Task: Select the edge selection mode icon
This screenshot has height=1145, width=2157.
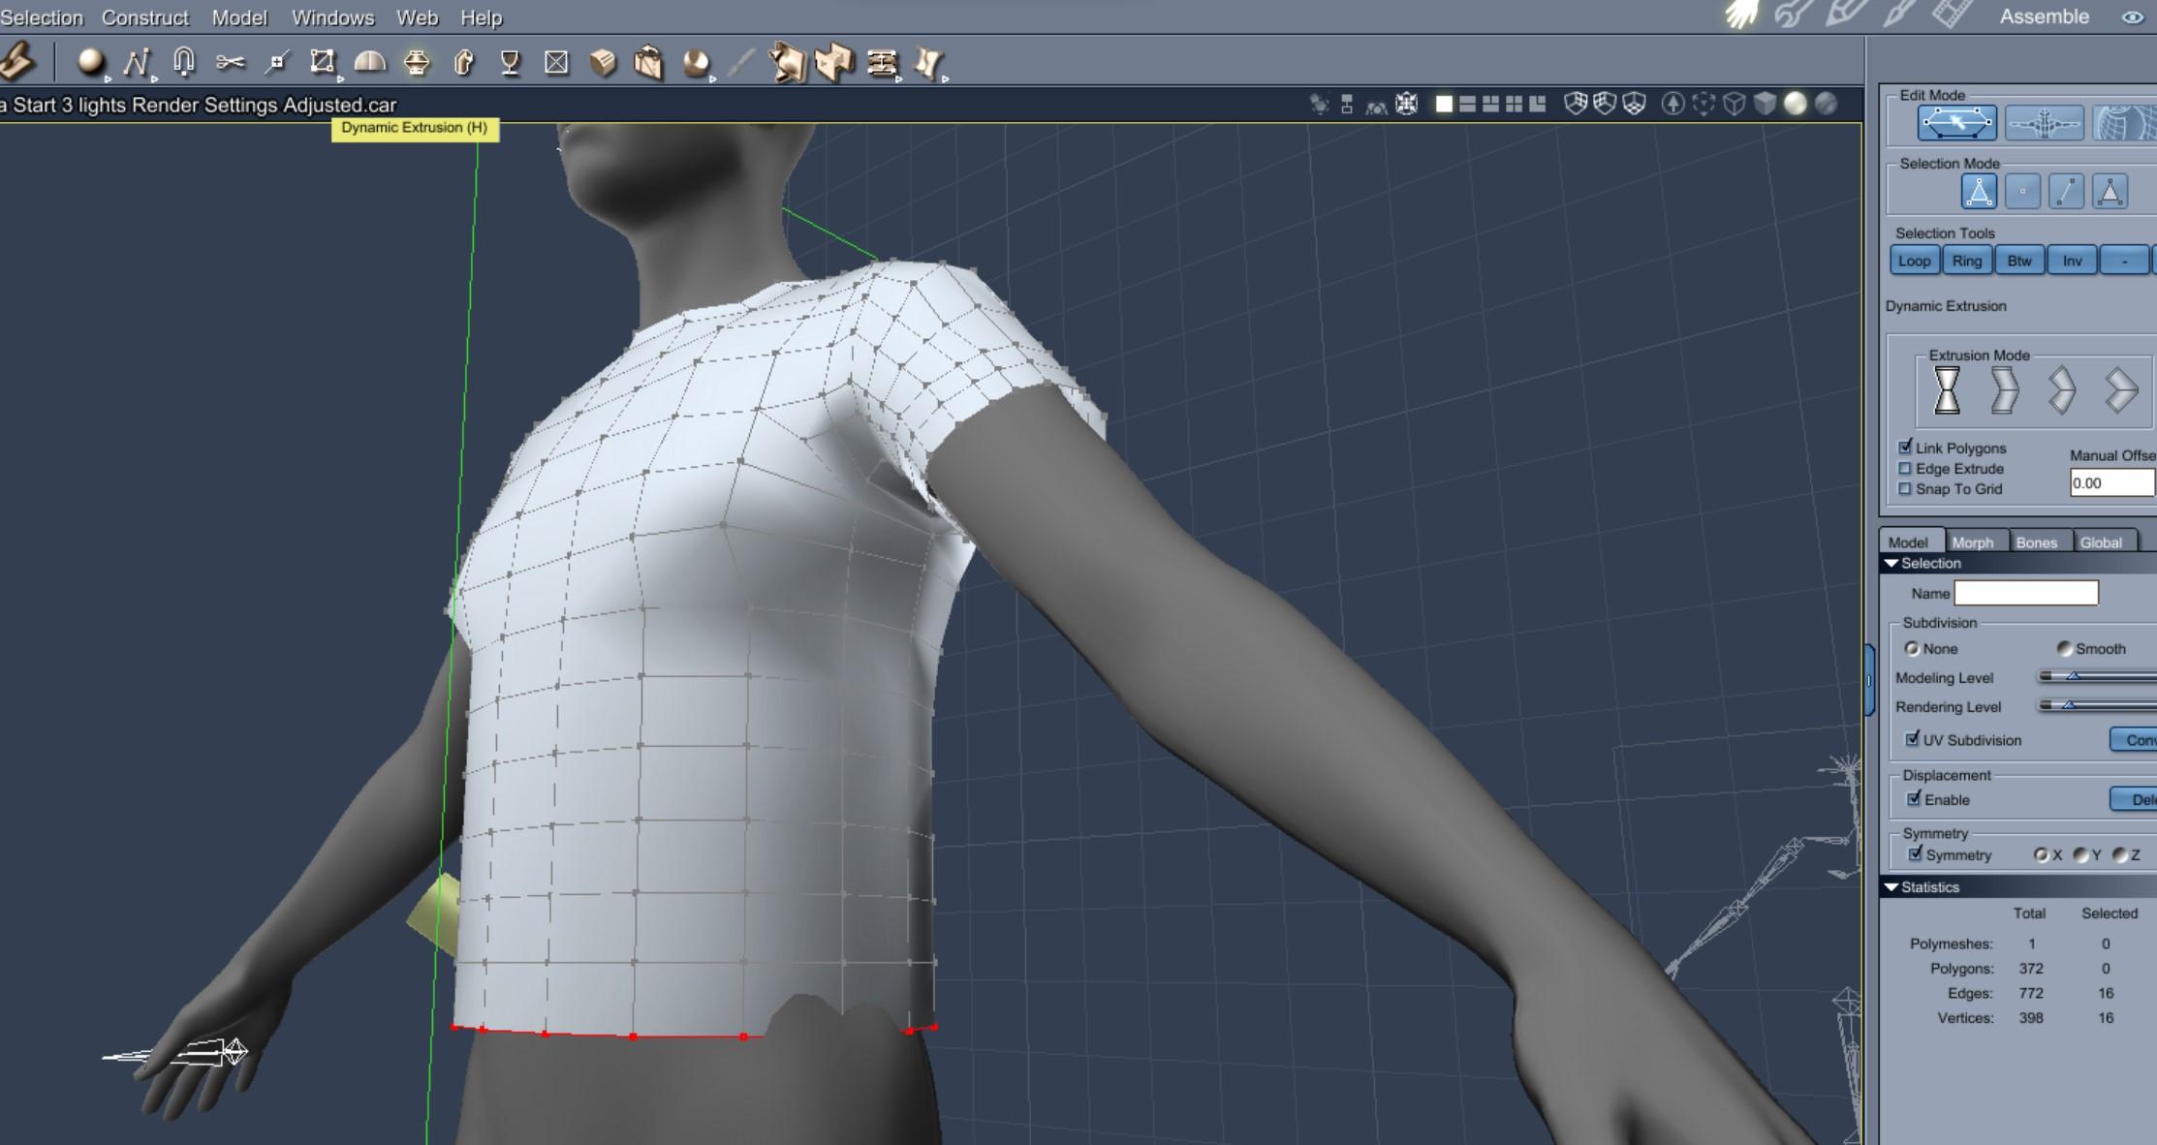Action: coord(2066,192)
